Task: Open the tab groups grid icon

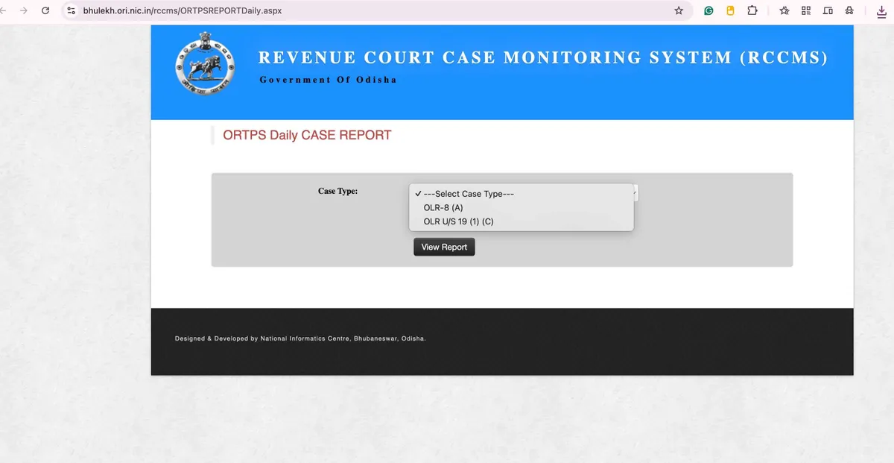Action: coord(805,10)
